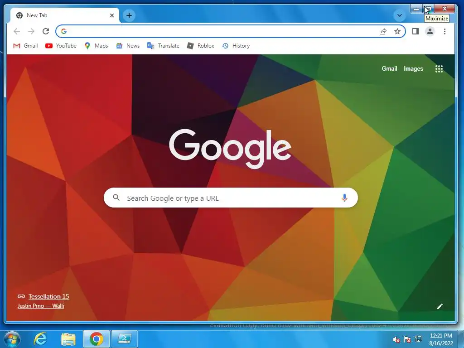
Task: Open File Explorer from taskbar
Action: point(68,339)
